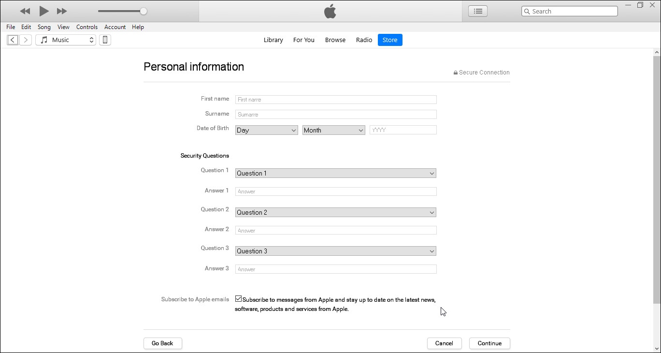Open the Question 1 security dropdown
The width and height of the screenshot is (661, 353).
pos(335,173)
